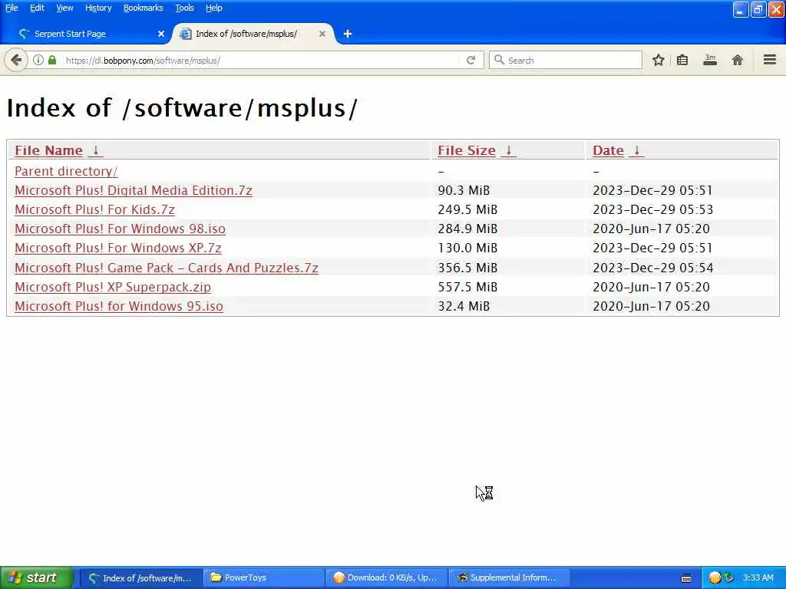Viewport: 786px width, 589px height.
Task: Sort descending via File Size arrow
Action: 508,150
